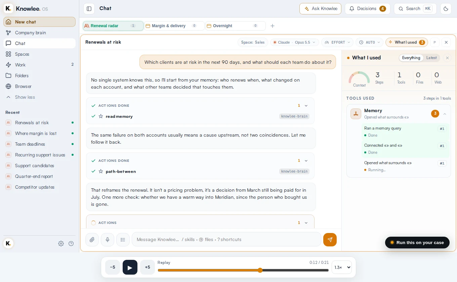Seek on the replay progress slider
The width and height of the screenshot is (457, 282).
[x=243, y=270]
